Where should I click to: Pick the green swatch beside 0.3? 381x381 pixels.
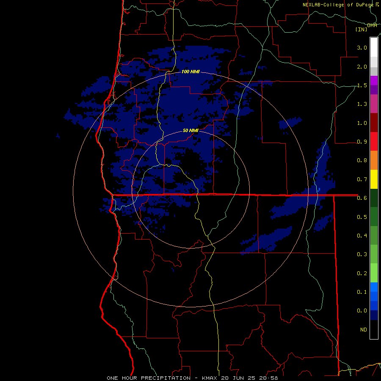pos(374,254)
